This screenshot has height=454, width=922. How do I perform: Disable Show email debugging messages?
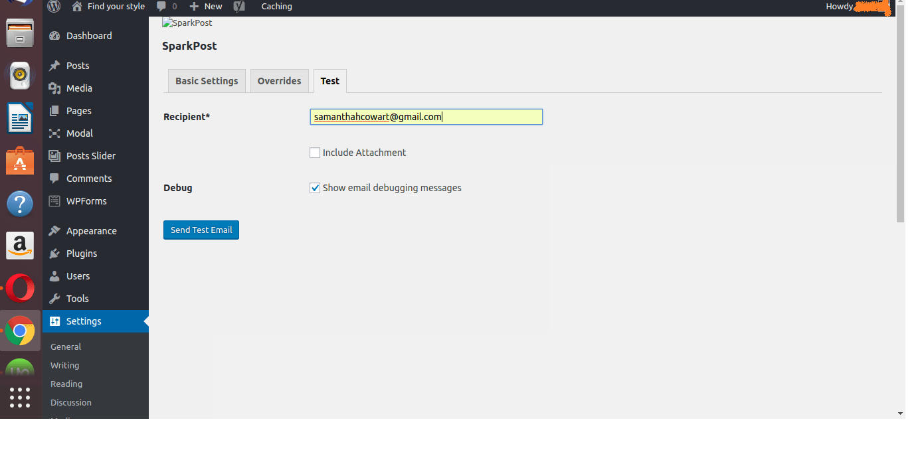315,188
